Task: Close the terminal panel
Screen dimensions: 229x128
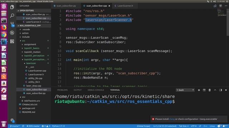Action: [226, 90]
